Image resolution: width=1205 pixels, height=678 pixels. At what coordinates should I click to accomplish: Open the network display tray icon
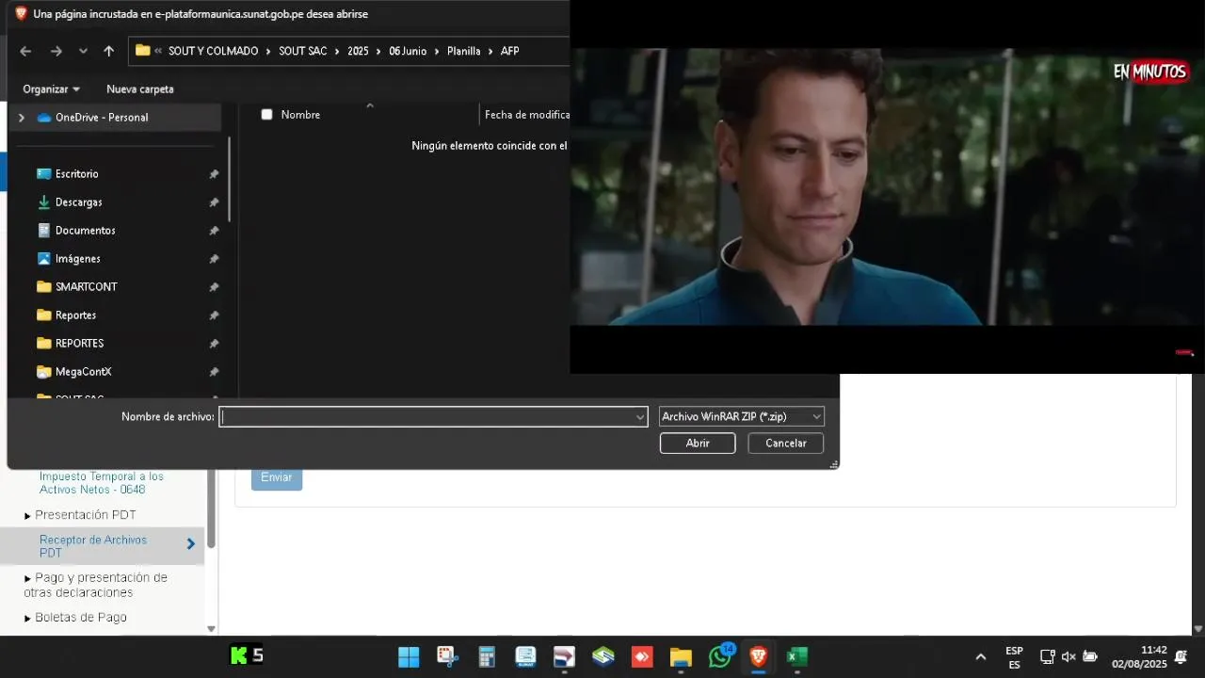tap(1047, 656)
